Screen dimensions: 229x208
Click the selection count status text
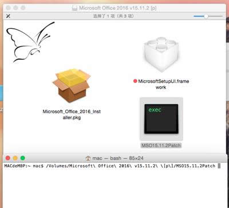113,16
